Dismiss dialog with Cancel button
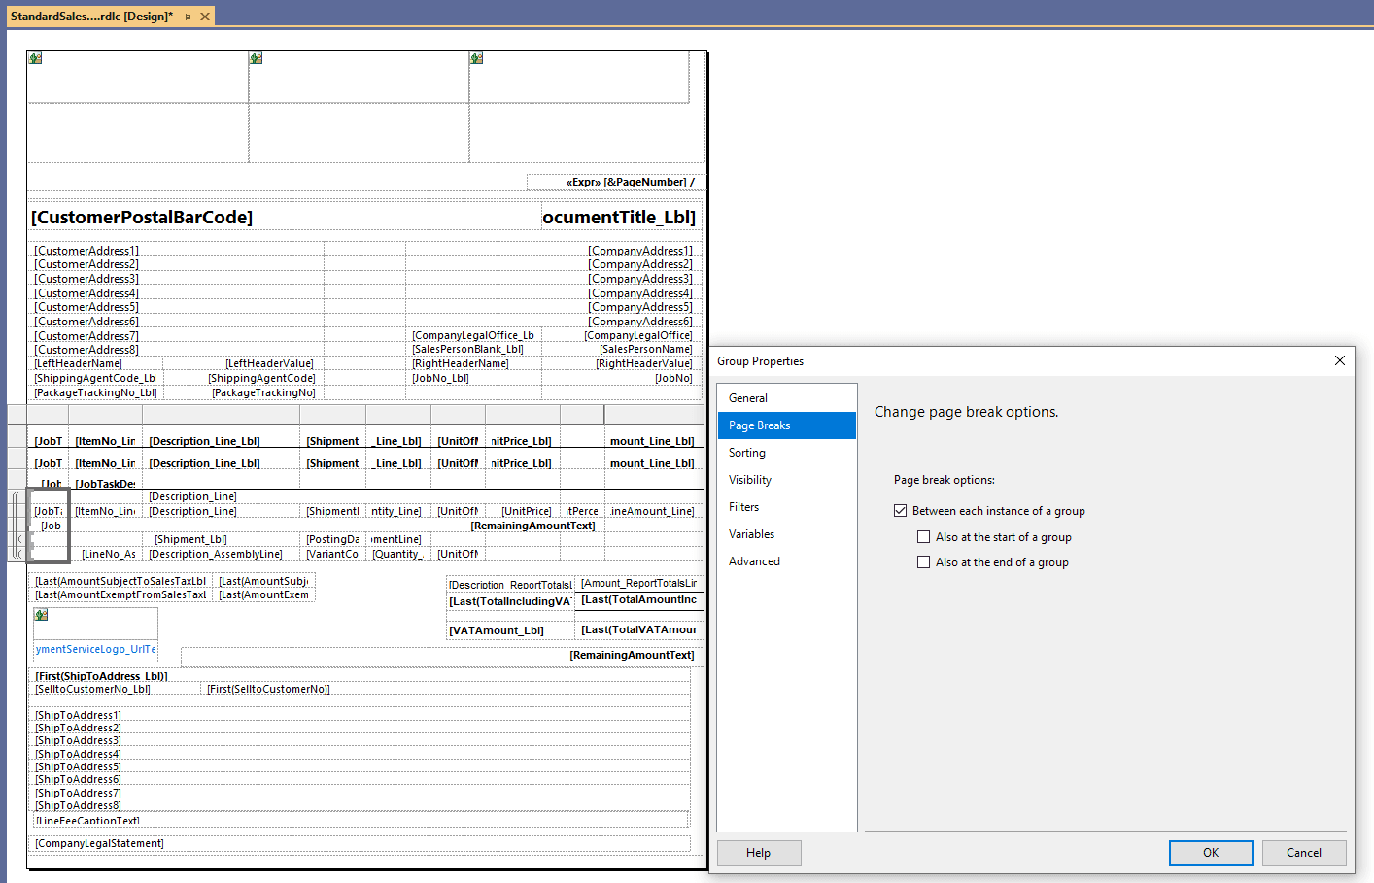The height and width of the screenshot is (883, 1374). pos(1304,853)
